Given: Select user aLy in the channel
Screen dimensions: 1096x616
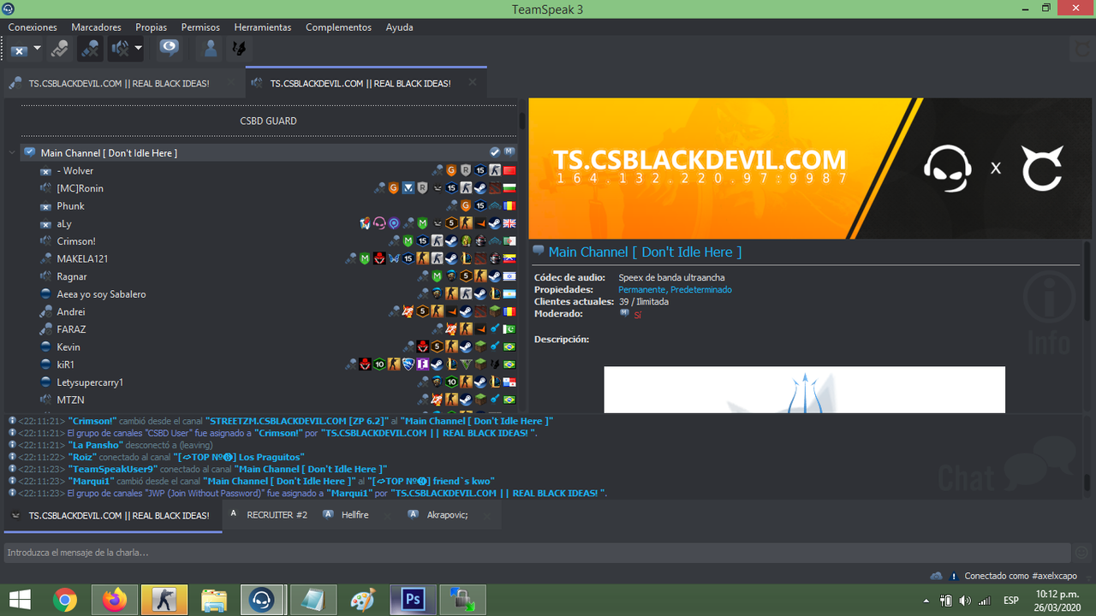Looking at the screenshot, I should [64, 224].
